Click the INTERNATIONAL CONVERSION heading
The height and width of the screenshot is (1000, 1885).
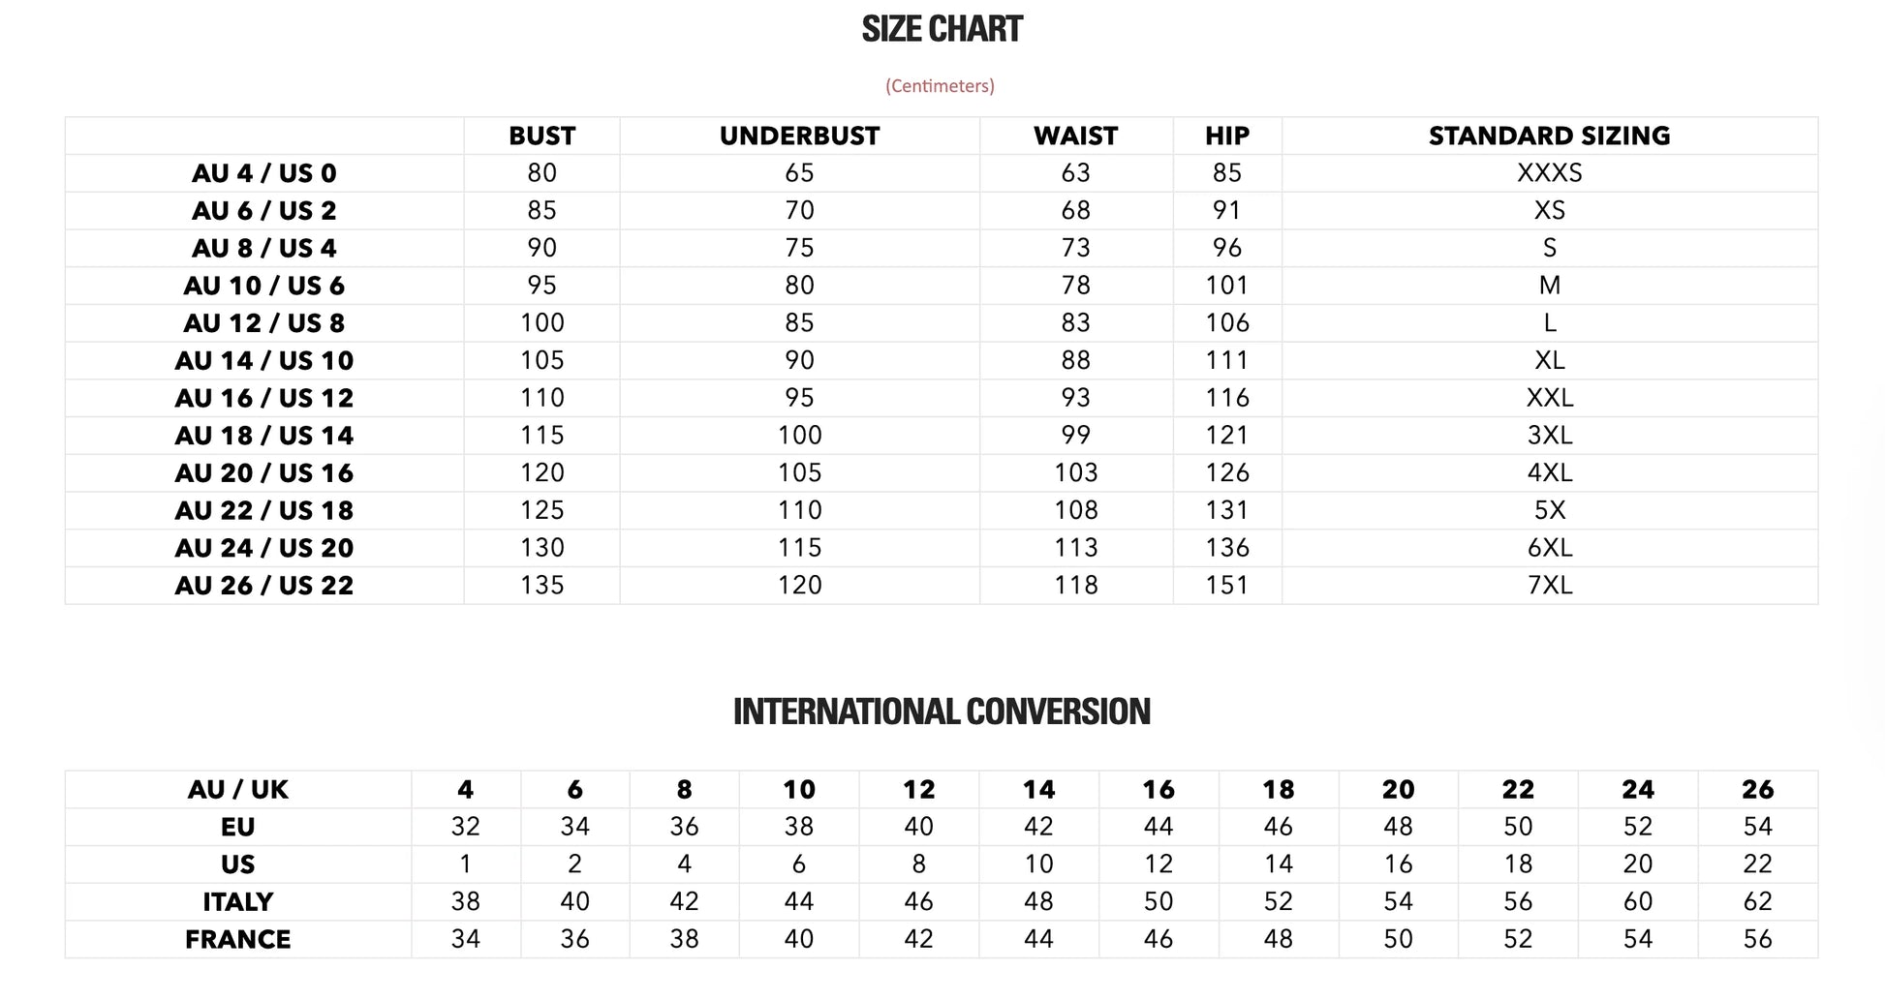[x=942, y=712]
